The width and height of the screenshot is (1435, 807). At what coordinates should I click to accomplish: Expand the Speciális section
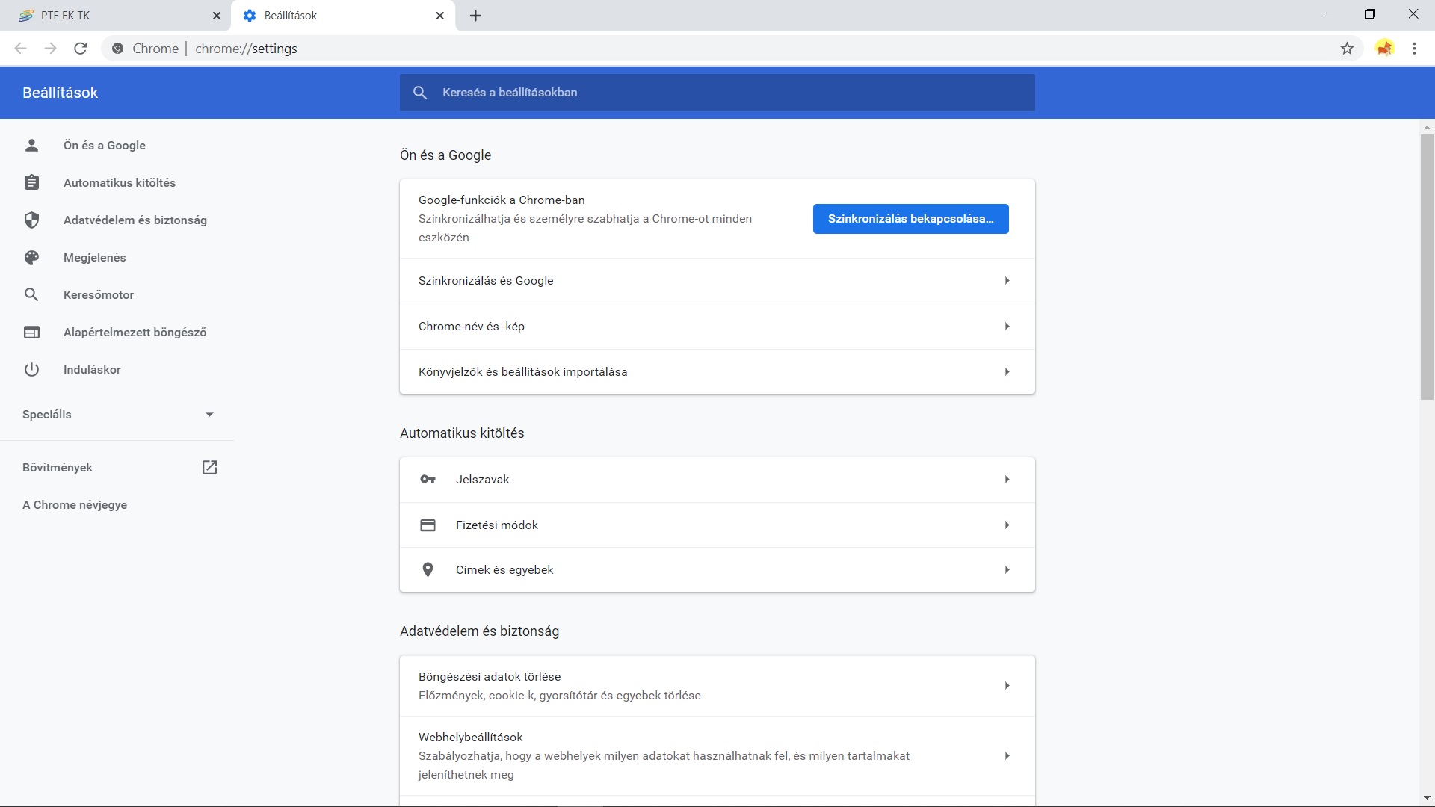point(118,415)
